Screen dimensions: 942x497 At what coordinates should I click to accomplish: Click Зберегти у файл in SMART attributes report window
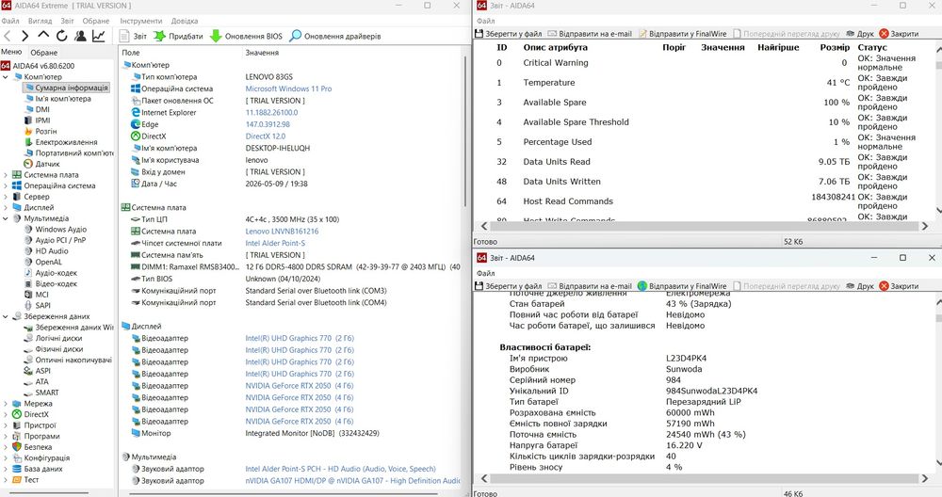[x=509, y=34]
